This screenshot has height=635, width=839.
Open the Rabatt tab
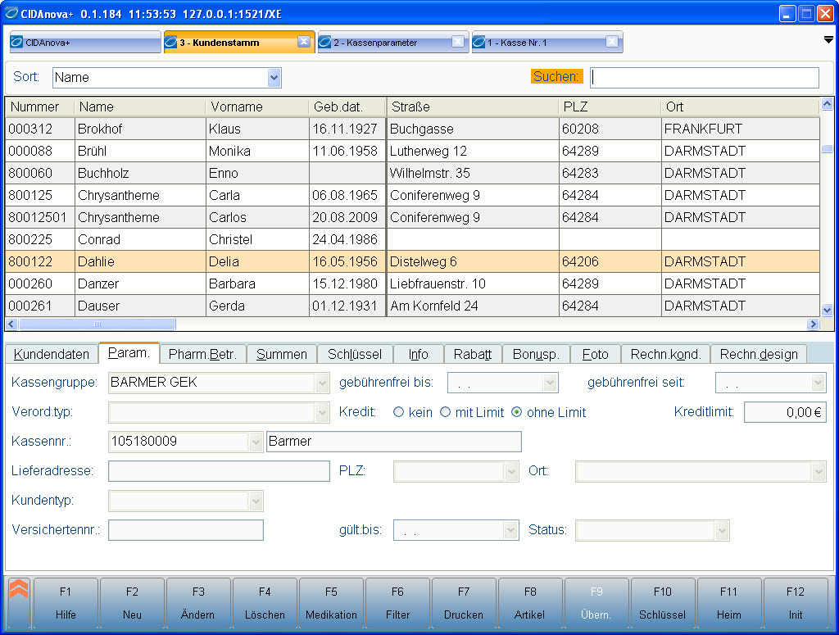point(473,354)
